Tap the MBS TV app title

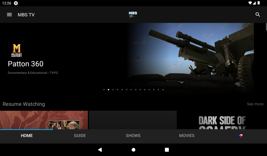pos(26,15)
